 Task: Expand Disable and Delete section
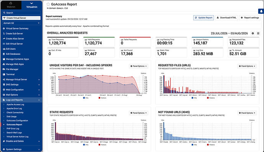point(21,141)
